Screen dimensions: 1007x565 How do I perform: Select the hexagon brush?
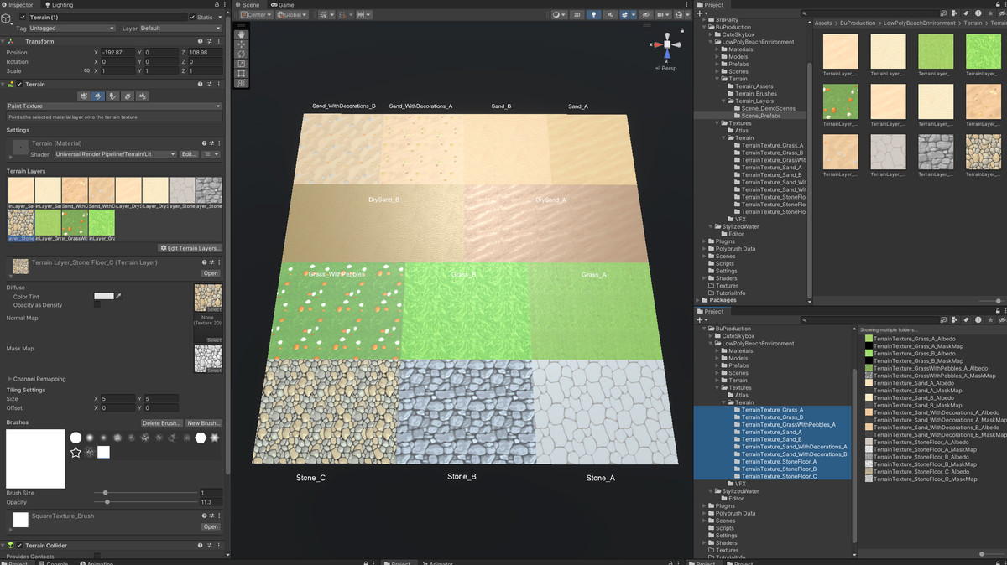pos(201,438)
